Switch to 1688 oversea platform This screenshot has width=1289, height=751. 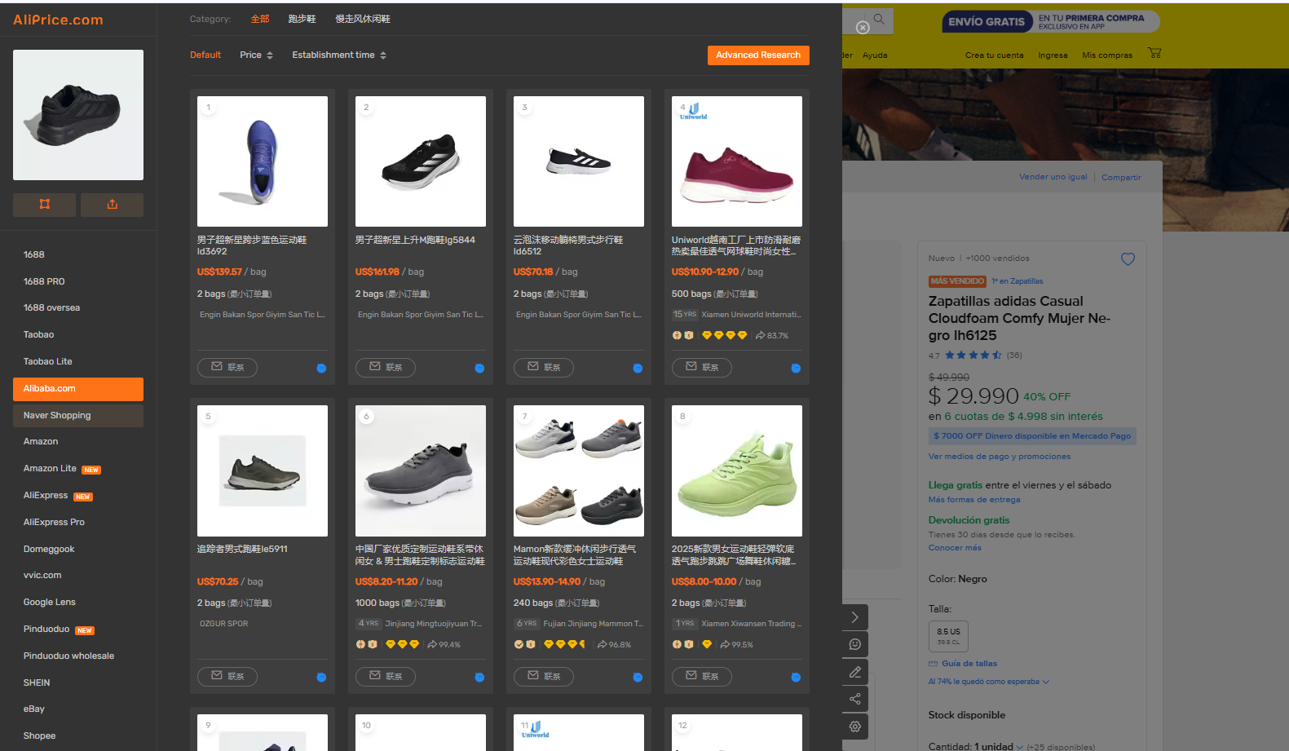tap(78, 307)
